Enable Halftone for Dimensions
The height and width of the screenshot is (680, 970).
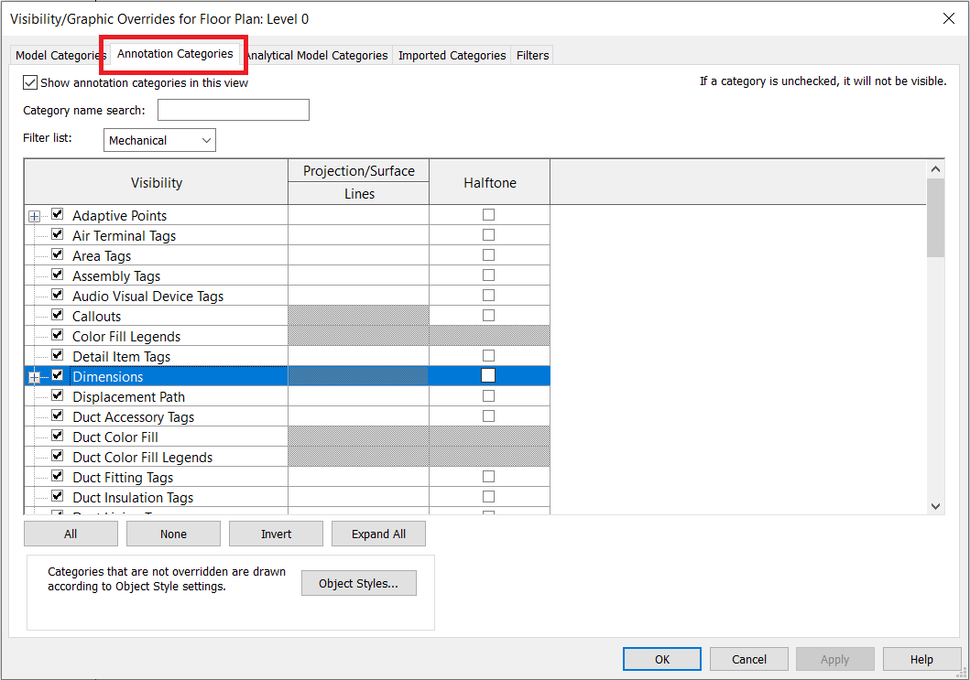488,375
